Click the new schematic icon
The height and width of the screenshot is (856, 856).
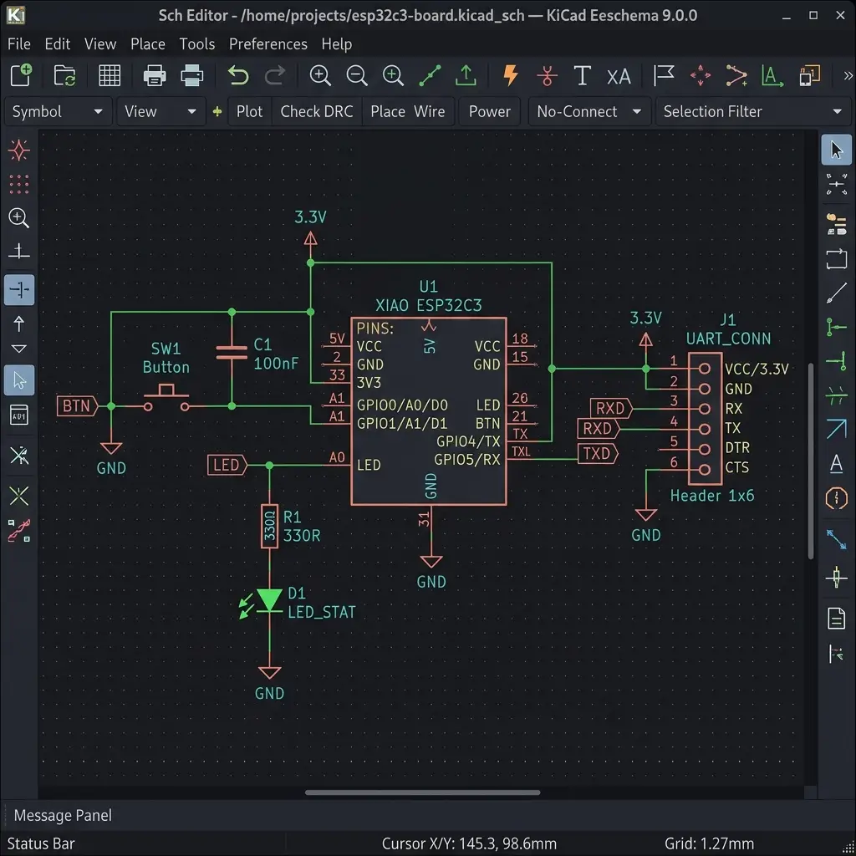coord(21,74)
